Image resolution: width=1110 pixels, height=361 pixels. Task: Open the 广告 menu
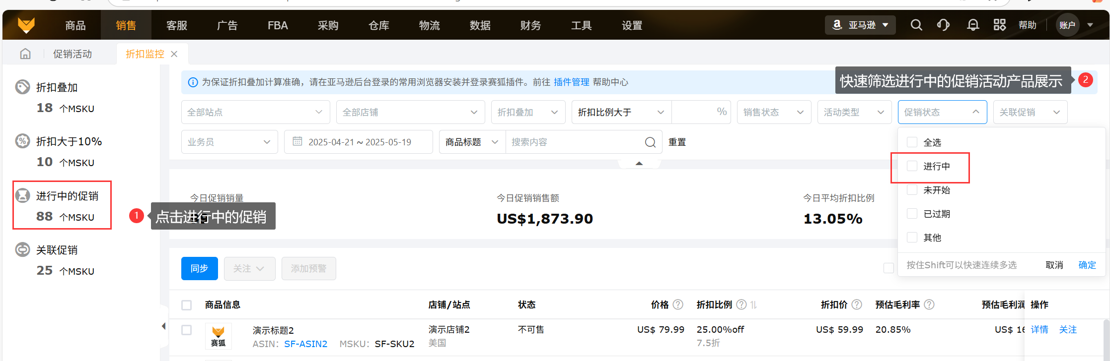227,25
